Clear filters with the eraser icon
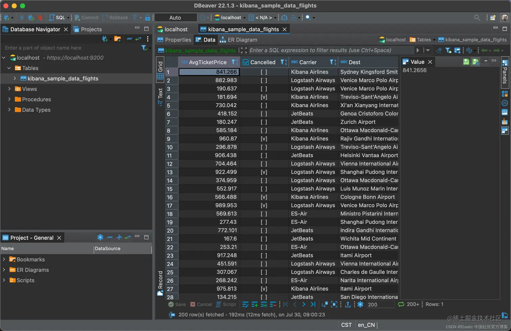Image resolution: width=511 pixels, height=331 pixels. (x=439, y=50)
